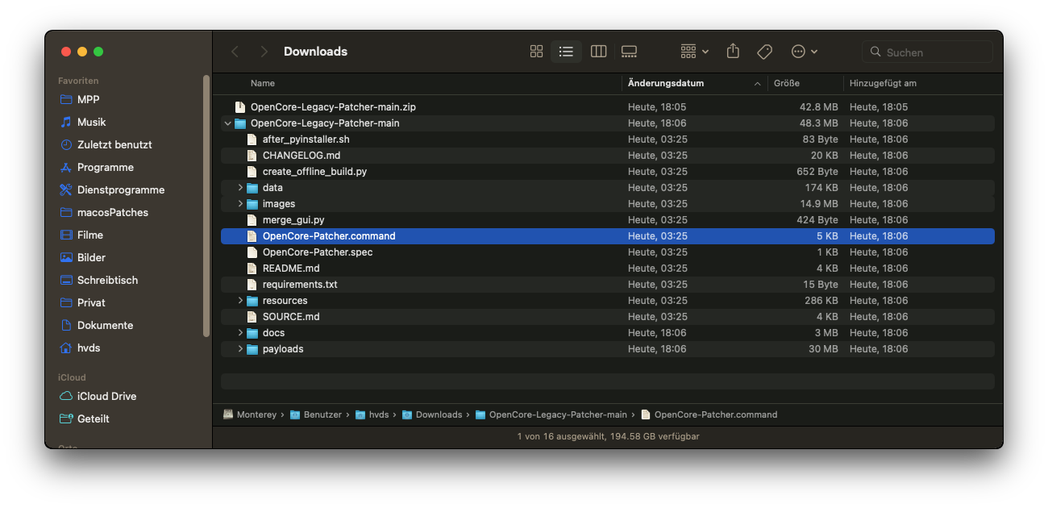
Task: Switch to icon grid view
Action: click(536, 52)
